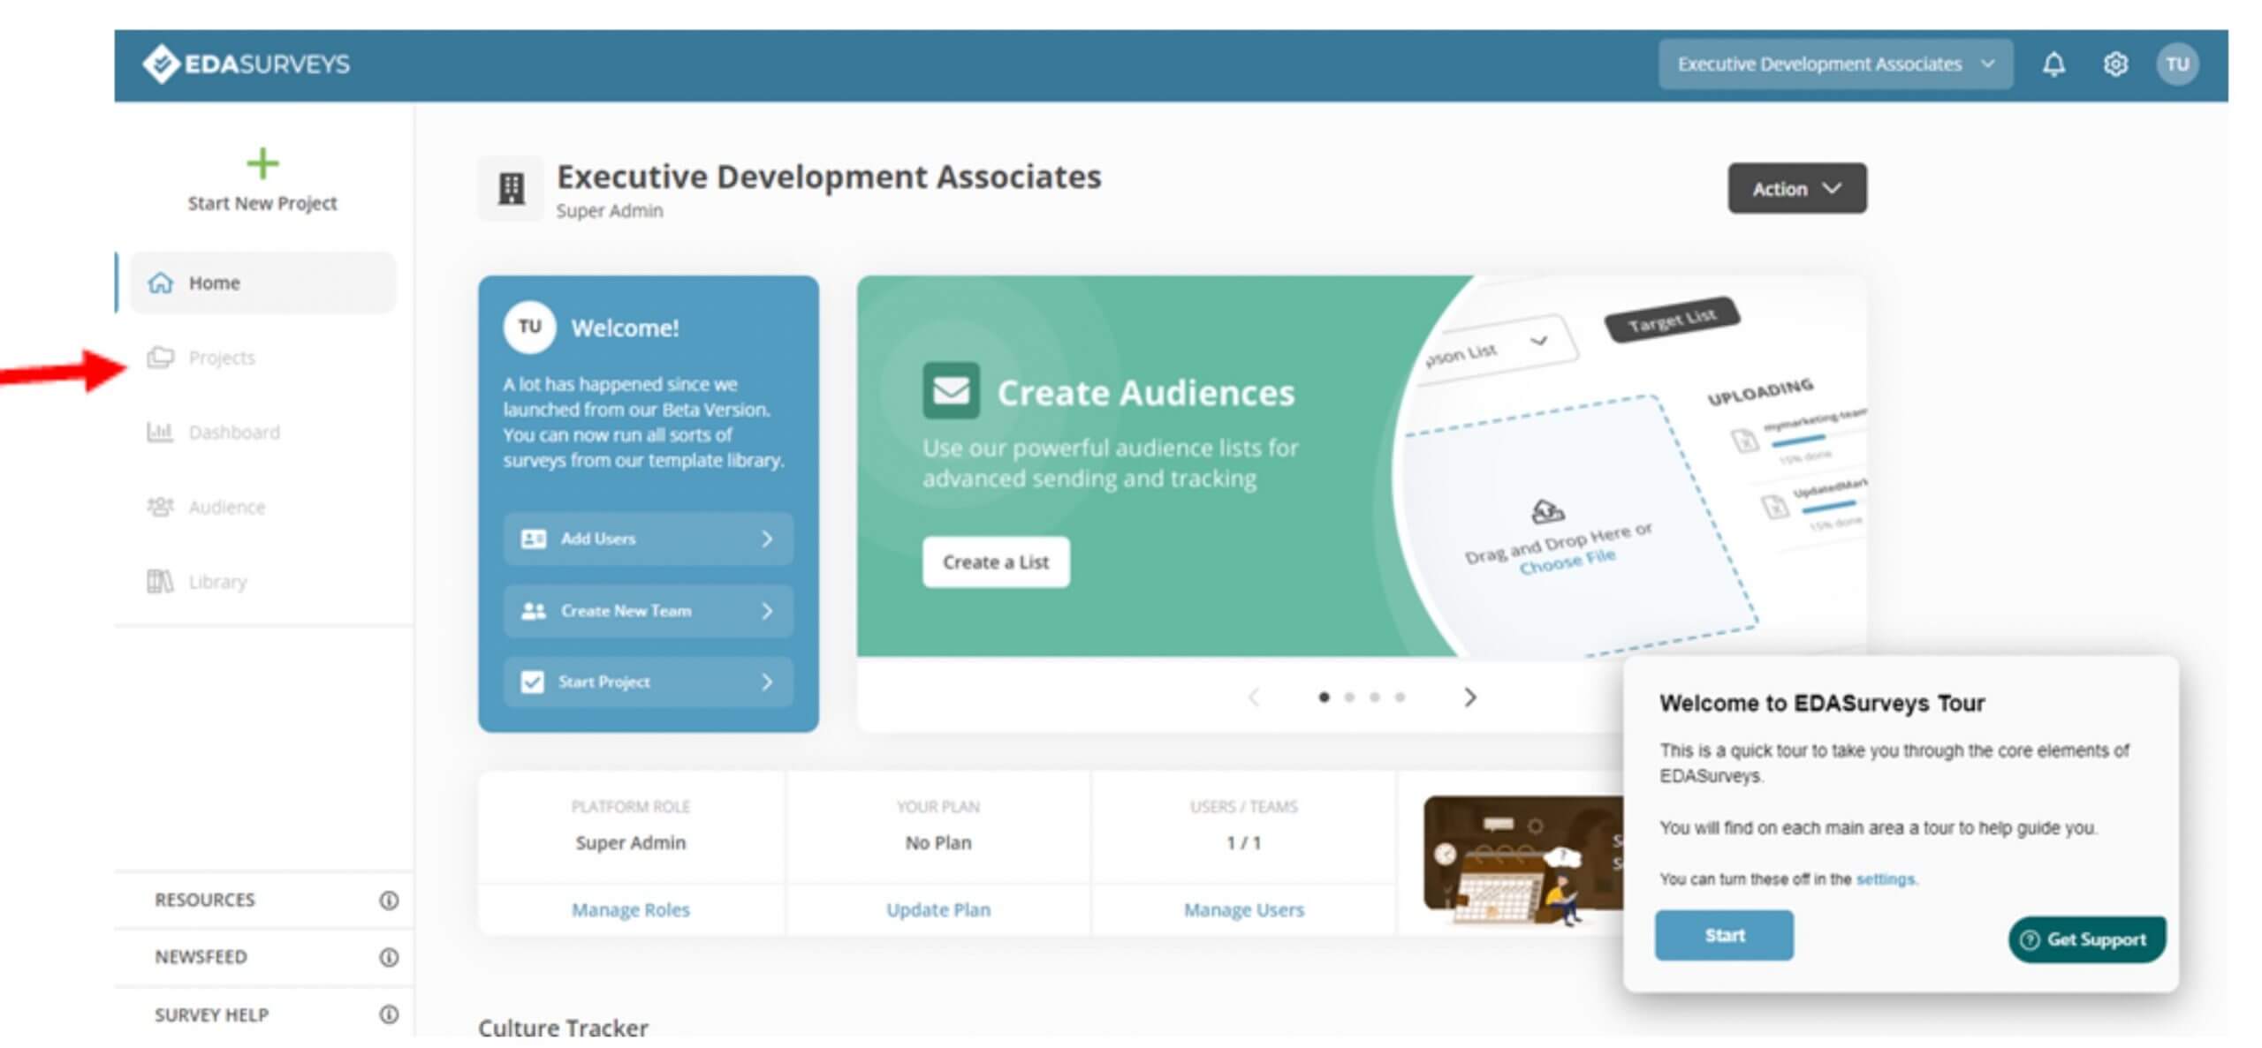
Task: Click Survey Help info icon
Action: pos(389,1014)
